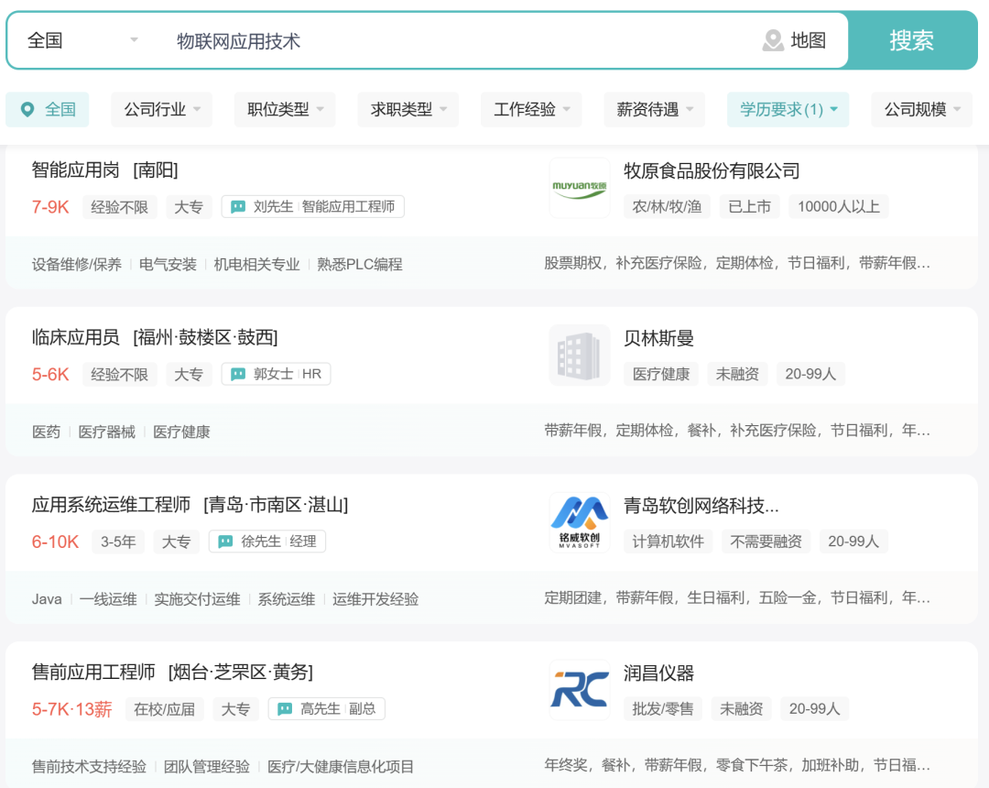Image resolution: width=989 pixels, height=788 pixels.
Task: Open the 智能应用岗 job posting
Action: (x=76, y=170)
